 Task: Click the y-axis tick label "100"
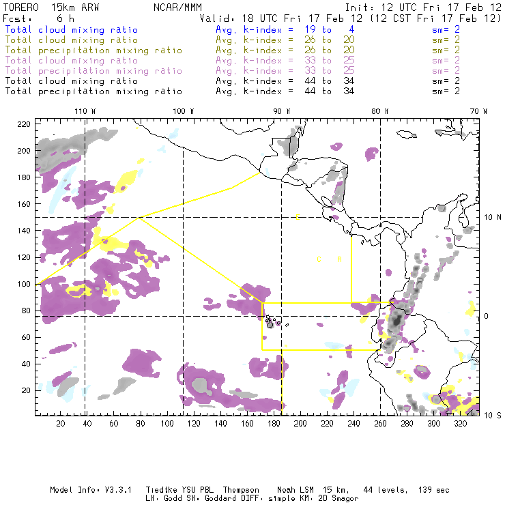coord(24,284)
